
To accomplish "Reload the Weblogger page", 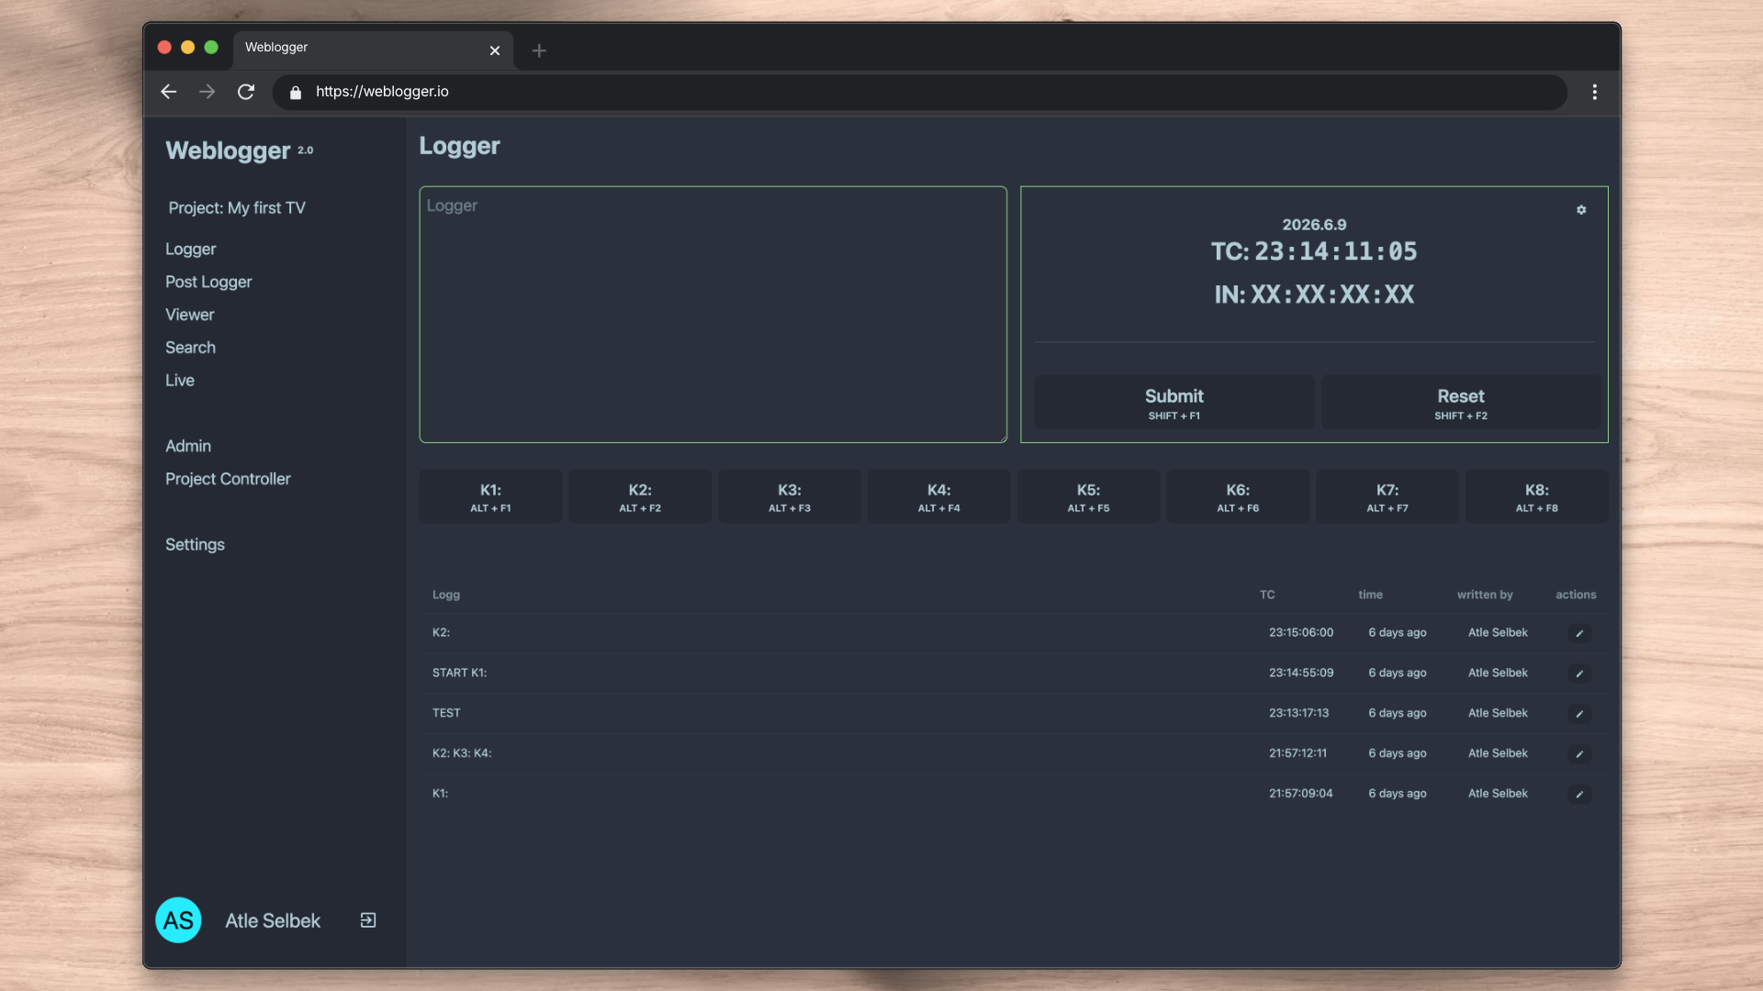I will (x=246, y=92).
